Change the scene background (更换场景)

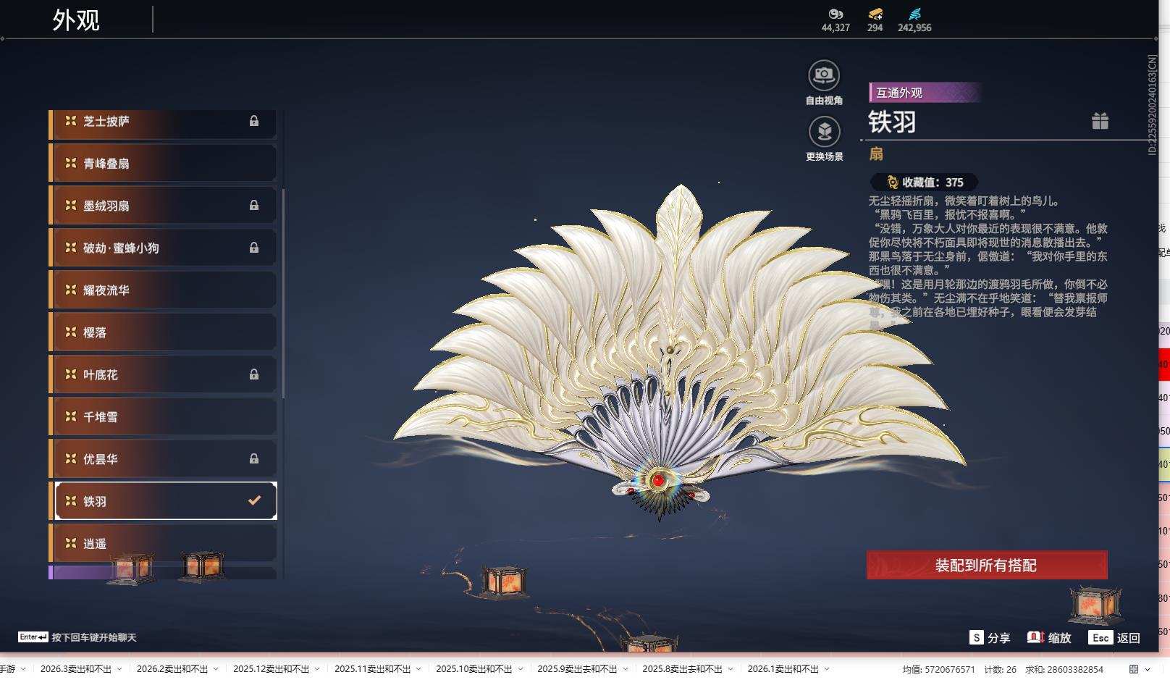tap(824, 132)
